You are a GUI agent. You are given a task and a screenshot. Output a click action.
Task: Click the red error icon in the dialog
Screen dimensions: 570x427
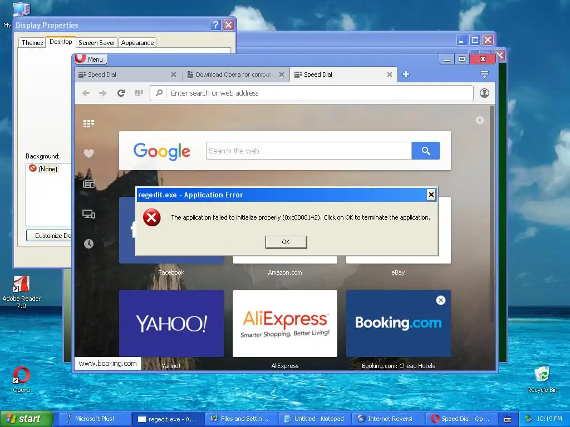point(151,217)
